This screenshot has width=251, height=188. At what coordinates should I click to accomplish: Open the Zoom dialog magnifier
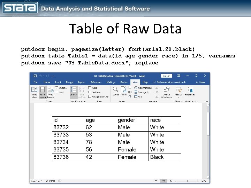(115, 91)
